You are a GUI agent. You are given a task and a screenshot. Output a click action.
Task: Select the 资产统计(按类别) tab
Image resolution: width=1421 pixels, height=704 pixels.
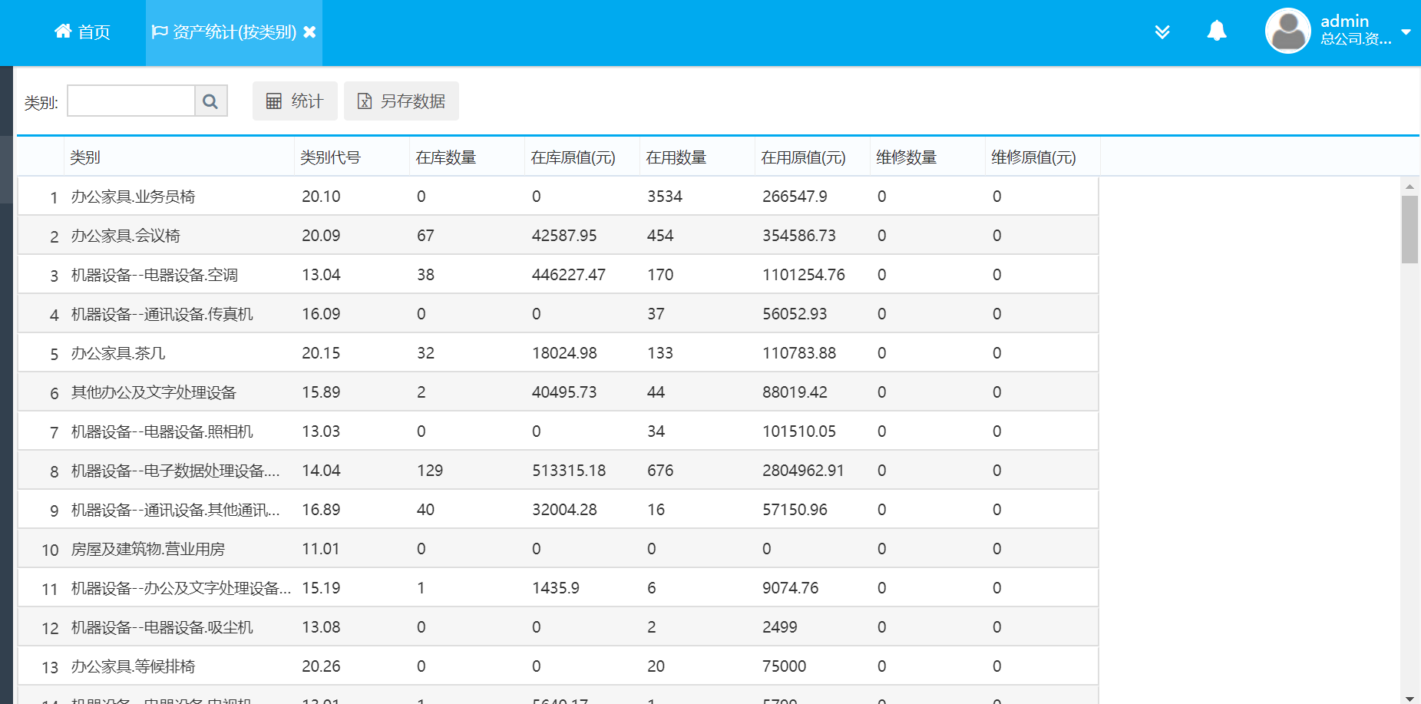233,32
